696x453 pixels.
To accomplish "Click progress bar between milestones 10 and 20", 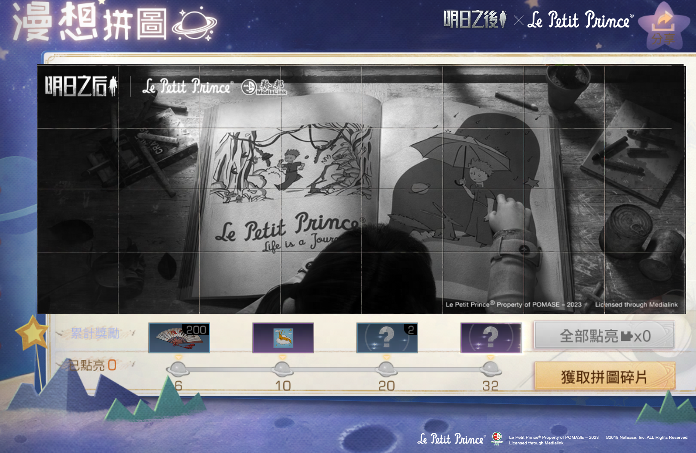I will click(x=334, y=370).
